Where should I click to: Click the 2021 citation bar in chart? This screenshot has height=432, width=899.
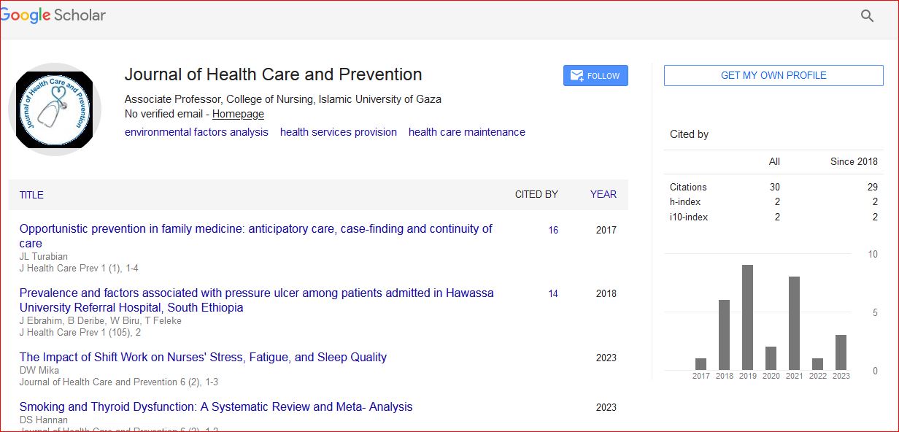click(x=794, y=323)
